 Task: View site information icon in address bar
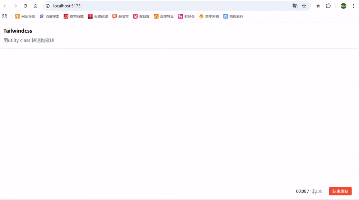[48, 6]
